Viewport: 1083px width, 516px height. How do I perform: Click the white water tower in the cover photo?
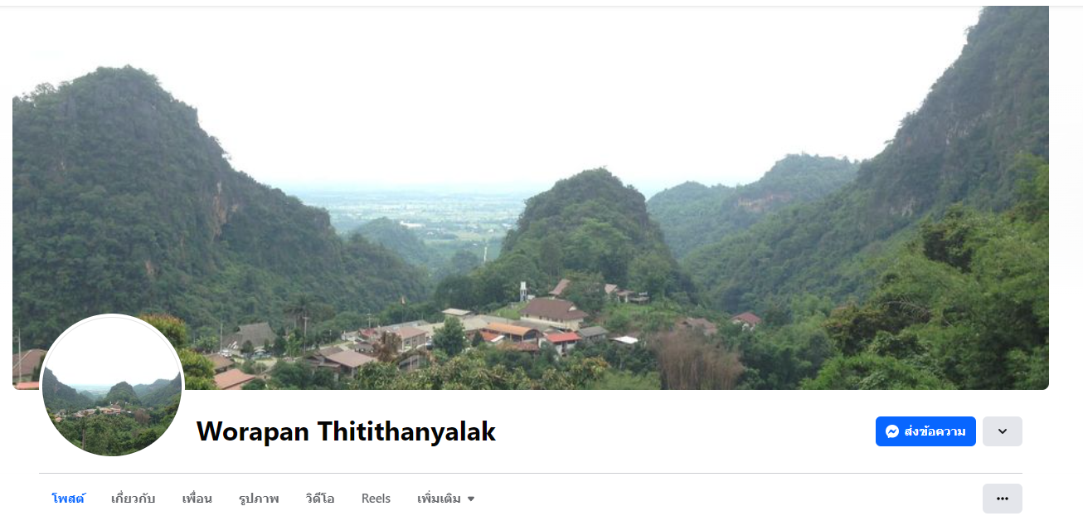522,292
